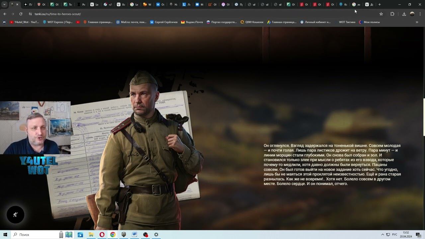Open the Chrome profile avatar
This screenshot has height=239, width=425.
[x=412, y=14]
